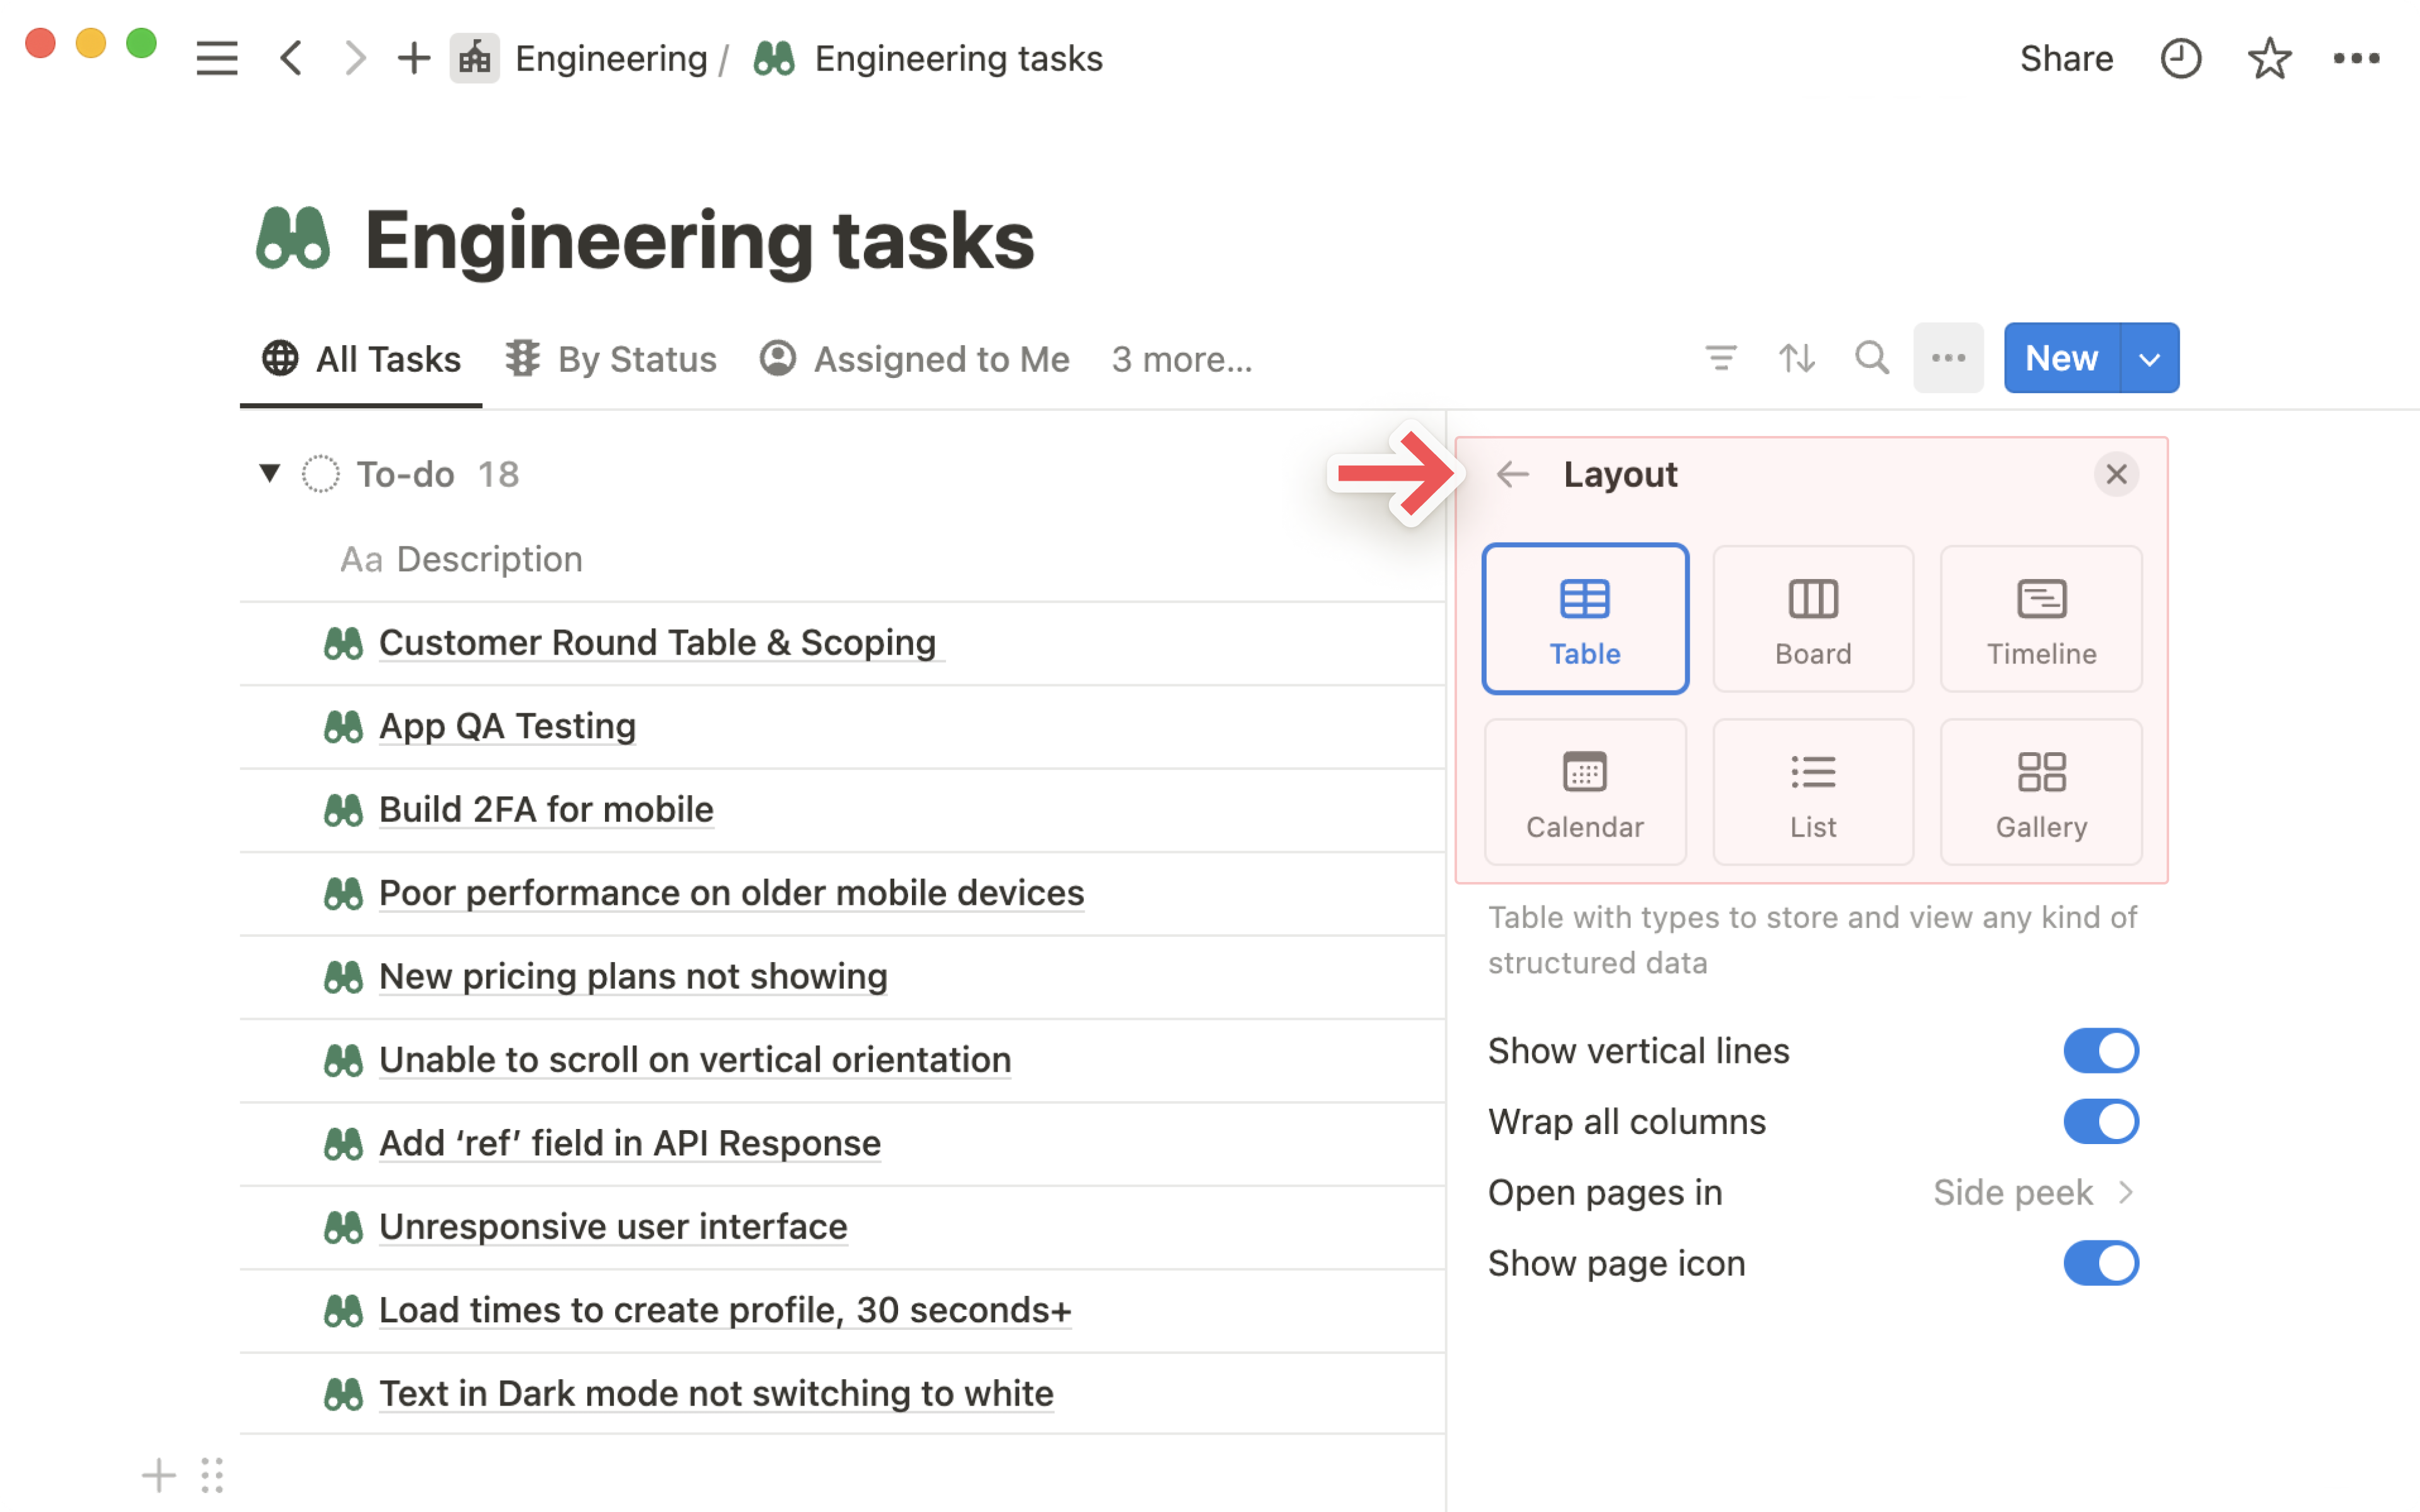Select the Gallery layout view
The height and width of the screenshot is (1512, 2420).
point(2040,791)
